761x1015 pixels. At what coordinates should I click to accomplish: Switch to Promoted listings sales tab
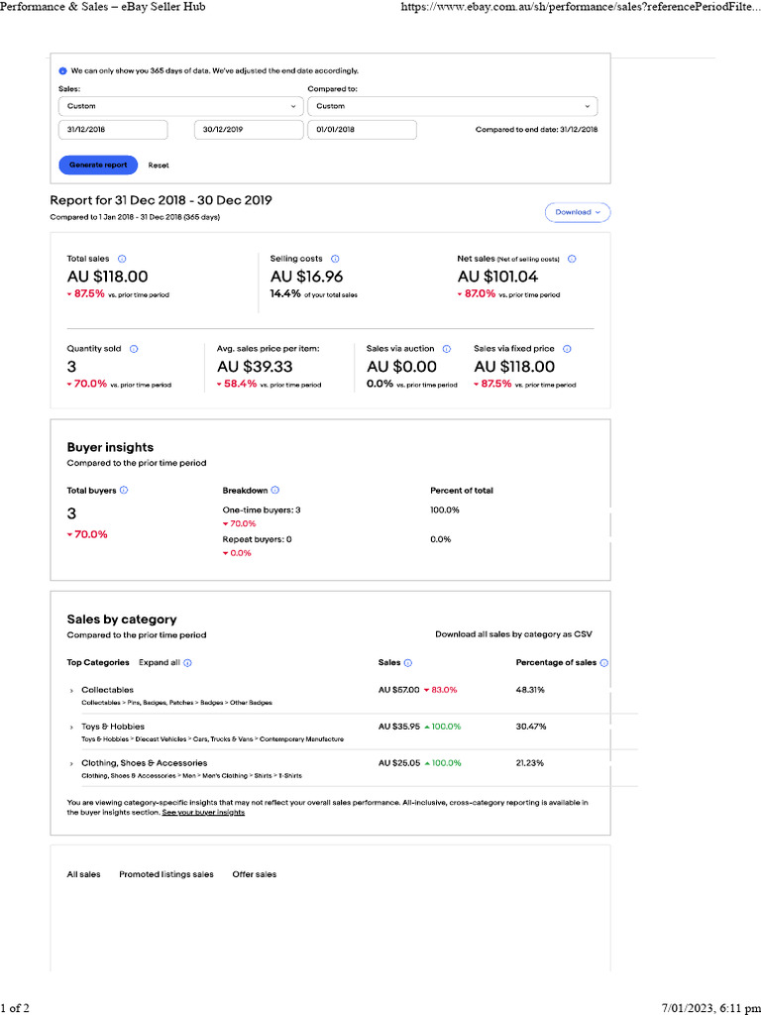166,874
